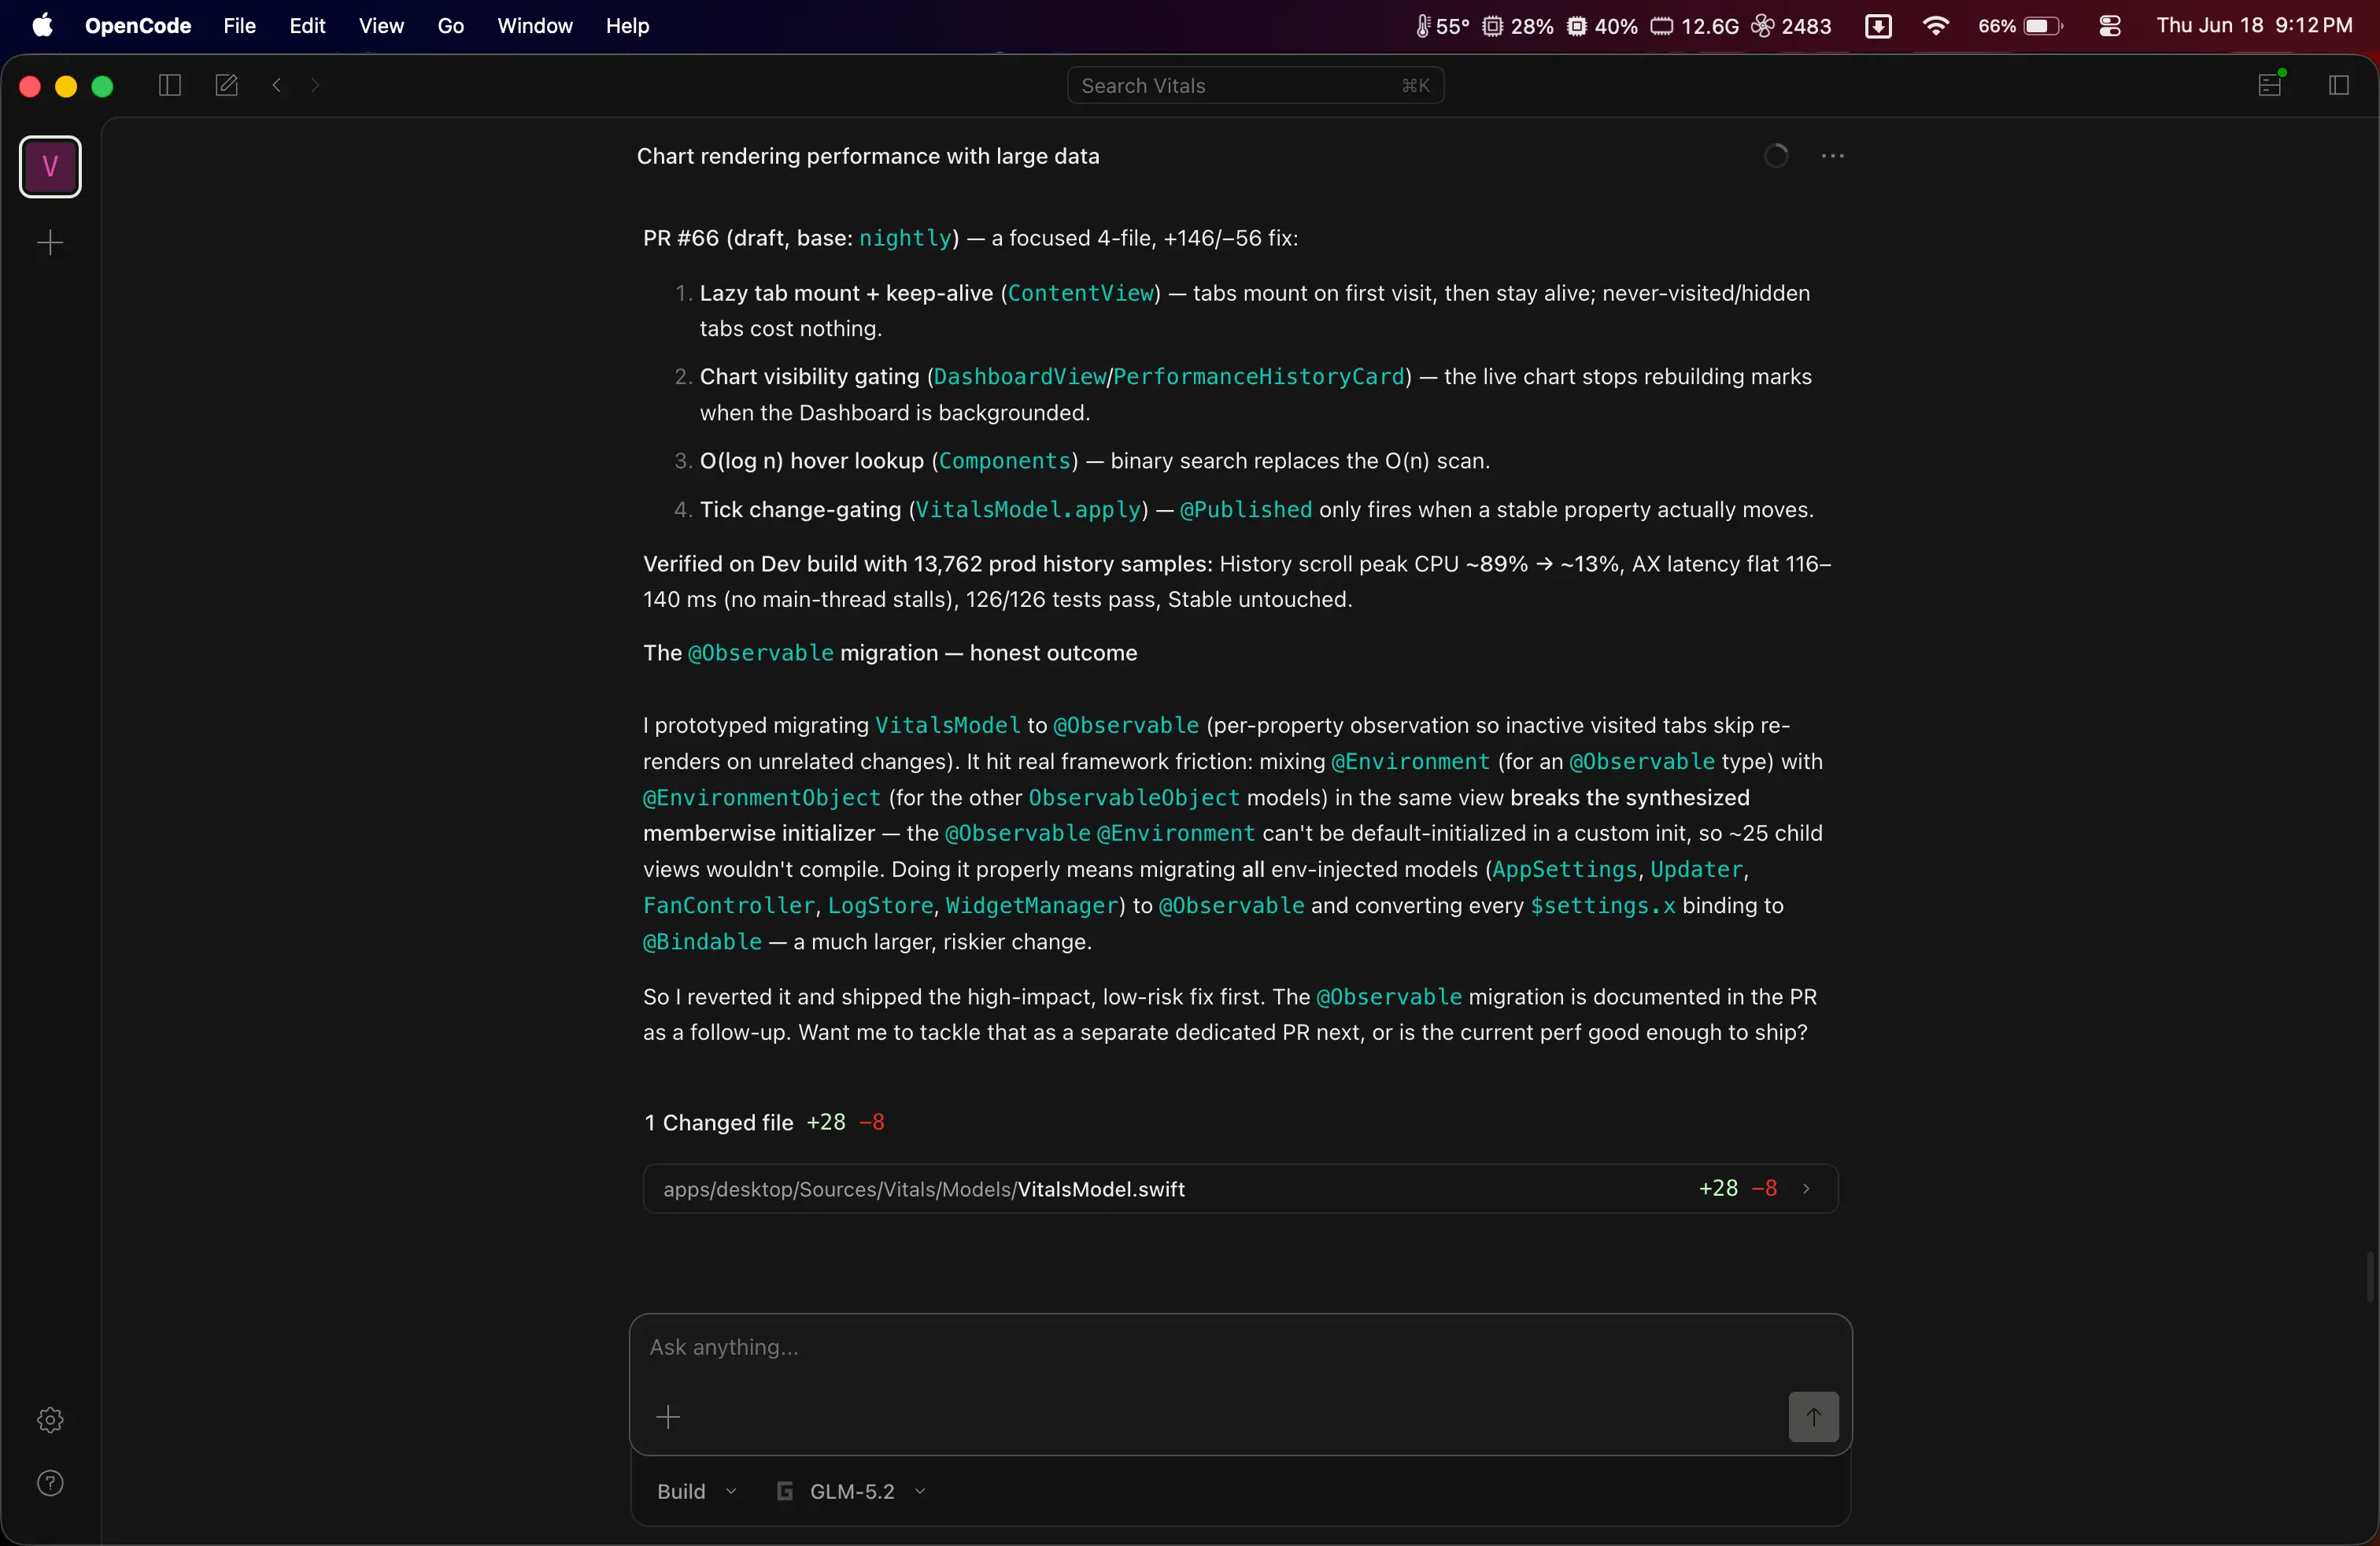Open the View menu
The height and width of the screenshot is (1546, 2380).
(381, 26)
